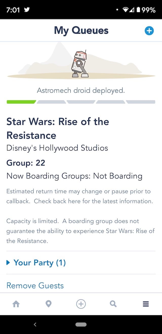Viewport: 162px width, 334px height.
Task: Tap the Star Wars: Rise of the Resistance title
Action: [58, 128]
